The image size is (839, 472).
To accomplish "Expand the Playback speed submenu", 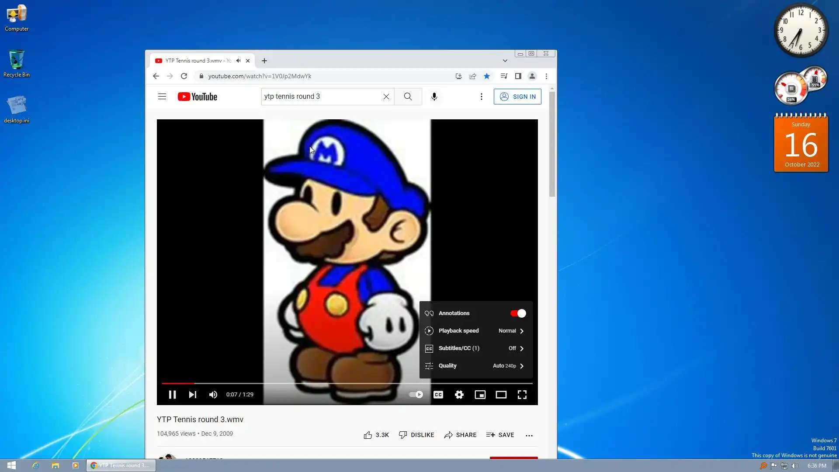I will click(x=475, y=331).
